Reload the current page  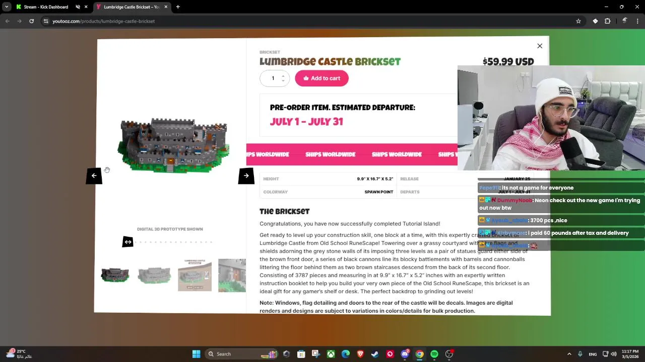click(x=31, y=21)
